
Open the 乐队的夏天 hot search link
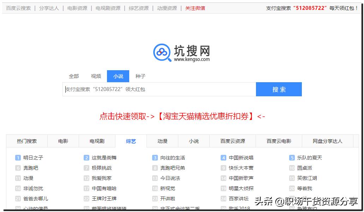click(311, 158)
